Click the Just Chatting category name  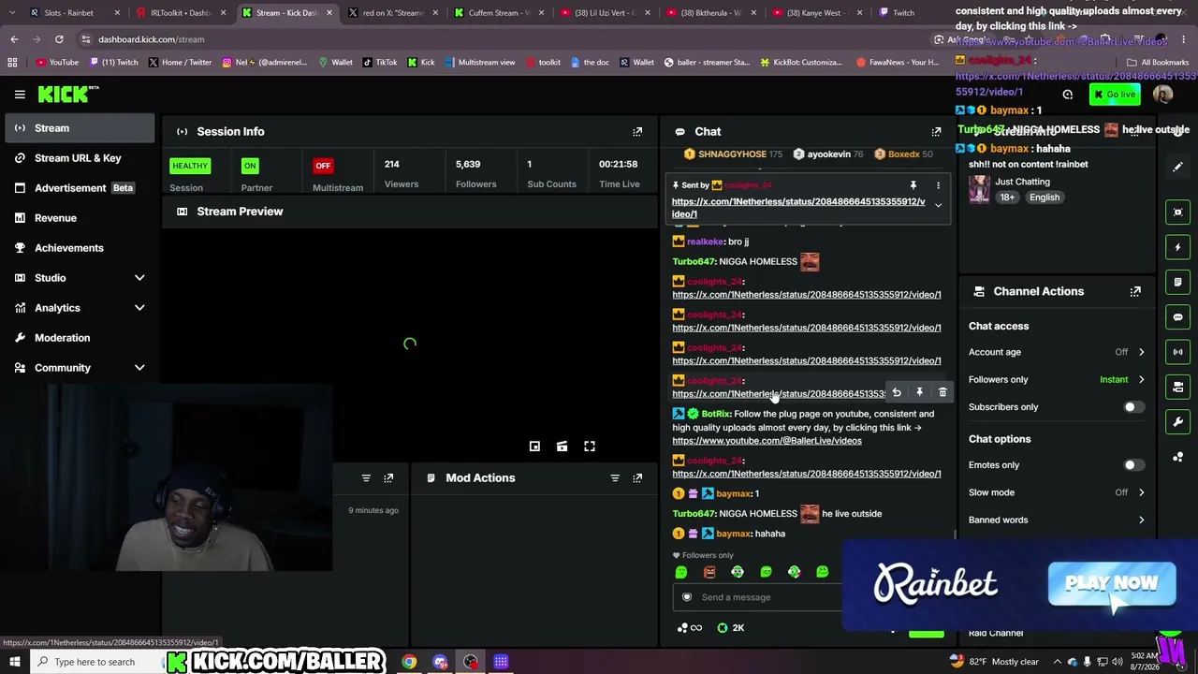point(1022,182)
